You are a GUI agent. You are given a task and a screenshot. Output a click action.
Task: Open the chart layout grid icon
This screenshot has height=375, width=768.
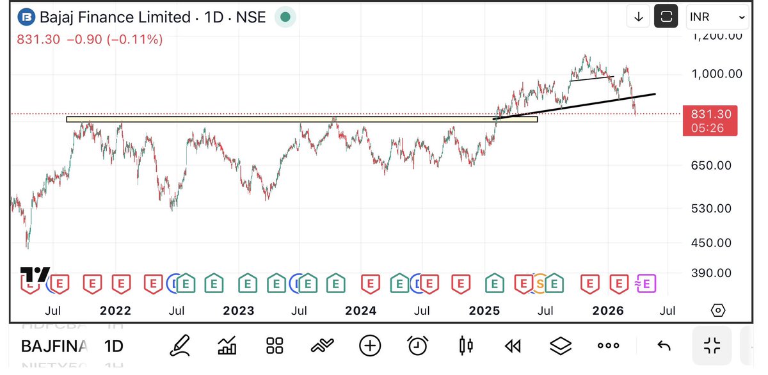pyautogui.click(x=274, y=346)
